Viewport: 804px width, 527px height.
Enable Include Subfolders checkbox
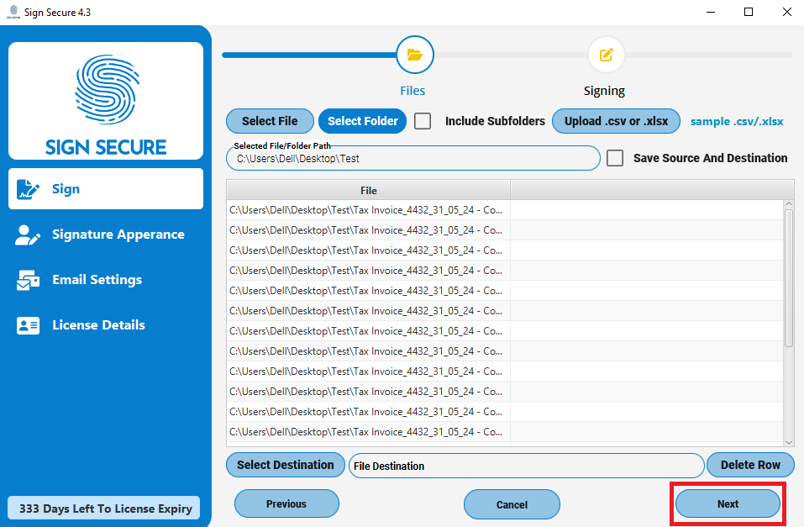[423, 121]
